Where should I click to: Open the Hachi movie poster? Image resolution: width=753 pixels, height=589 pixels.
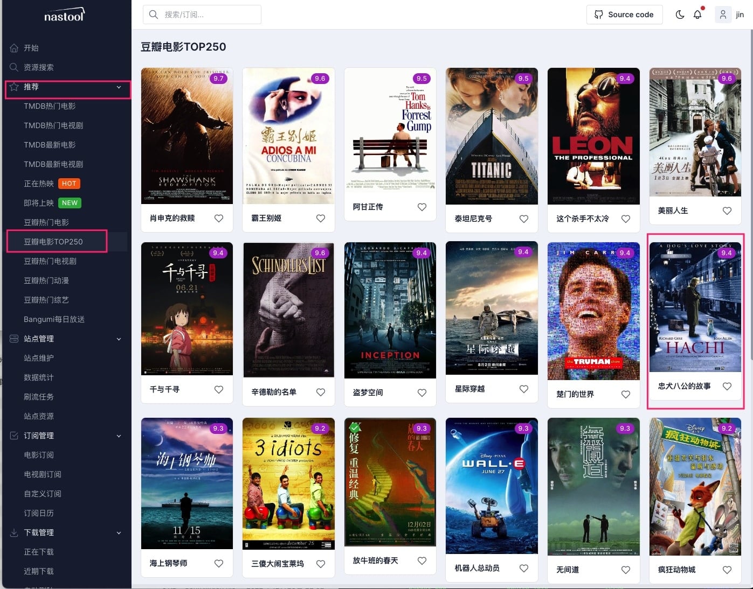(x=695, y=307)
